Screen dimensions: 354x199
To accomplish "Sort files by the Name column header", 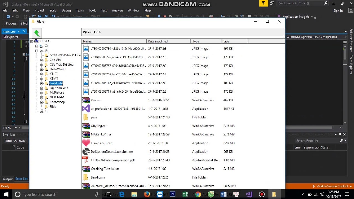I will pyautogui.click(x=114, y=41).
